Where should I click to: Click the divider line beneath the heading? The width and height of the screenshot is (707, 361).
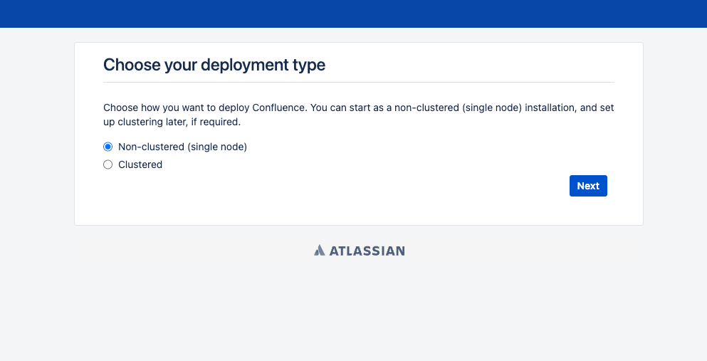(x=358, y=82)
